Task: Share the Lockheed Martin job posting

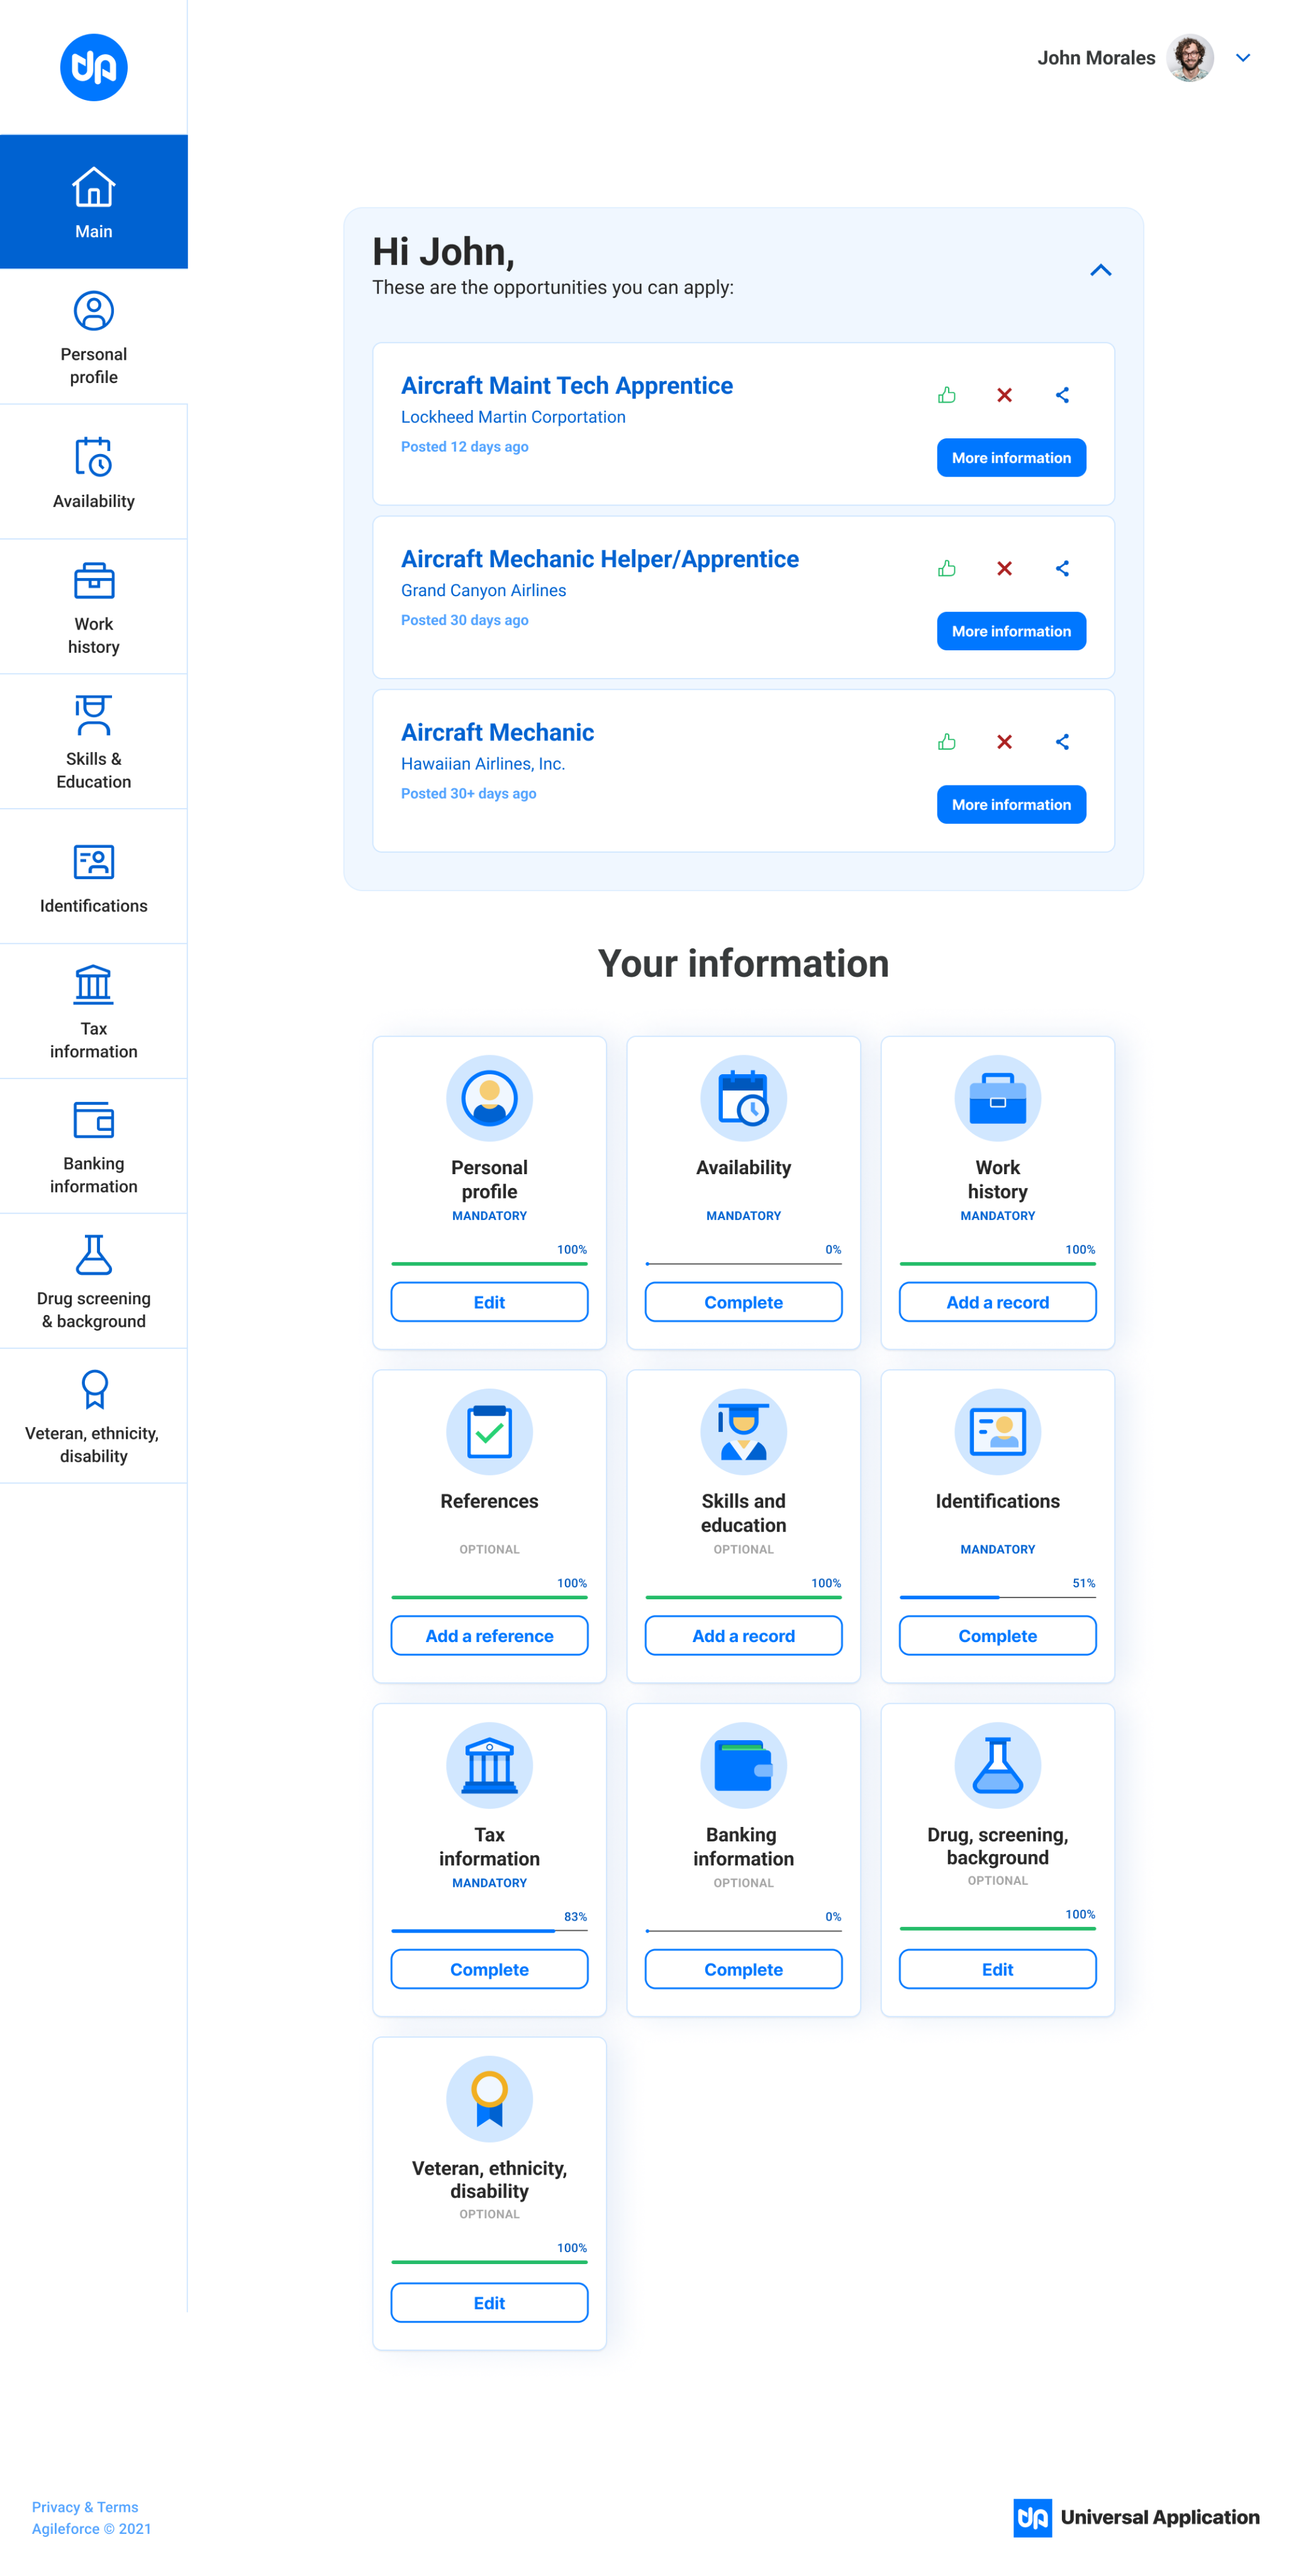Action: pyautogui.click(x=1062, y=395)
